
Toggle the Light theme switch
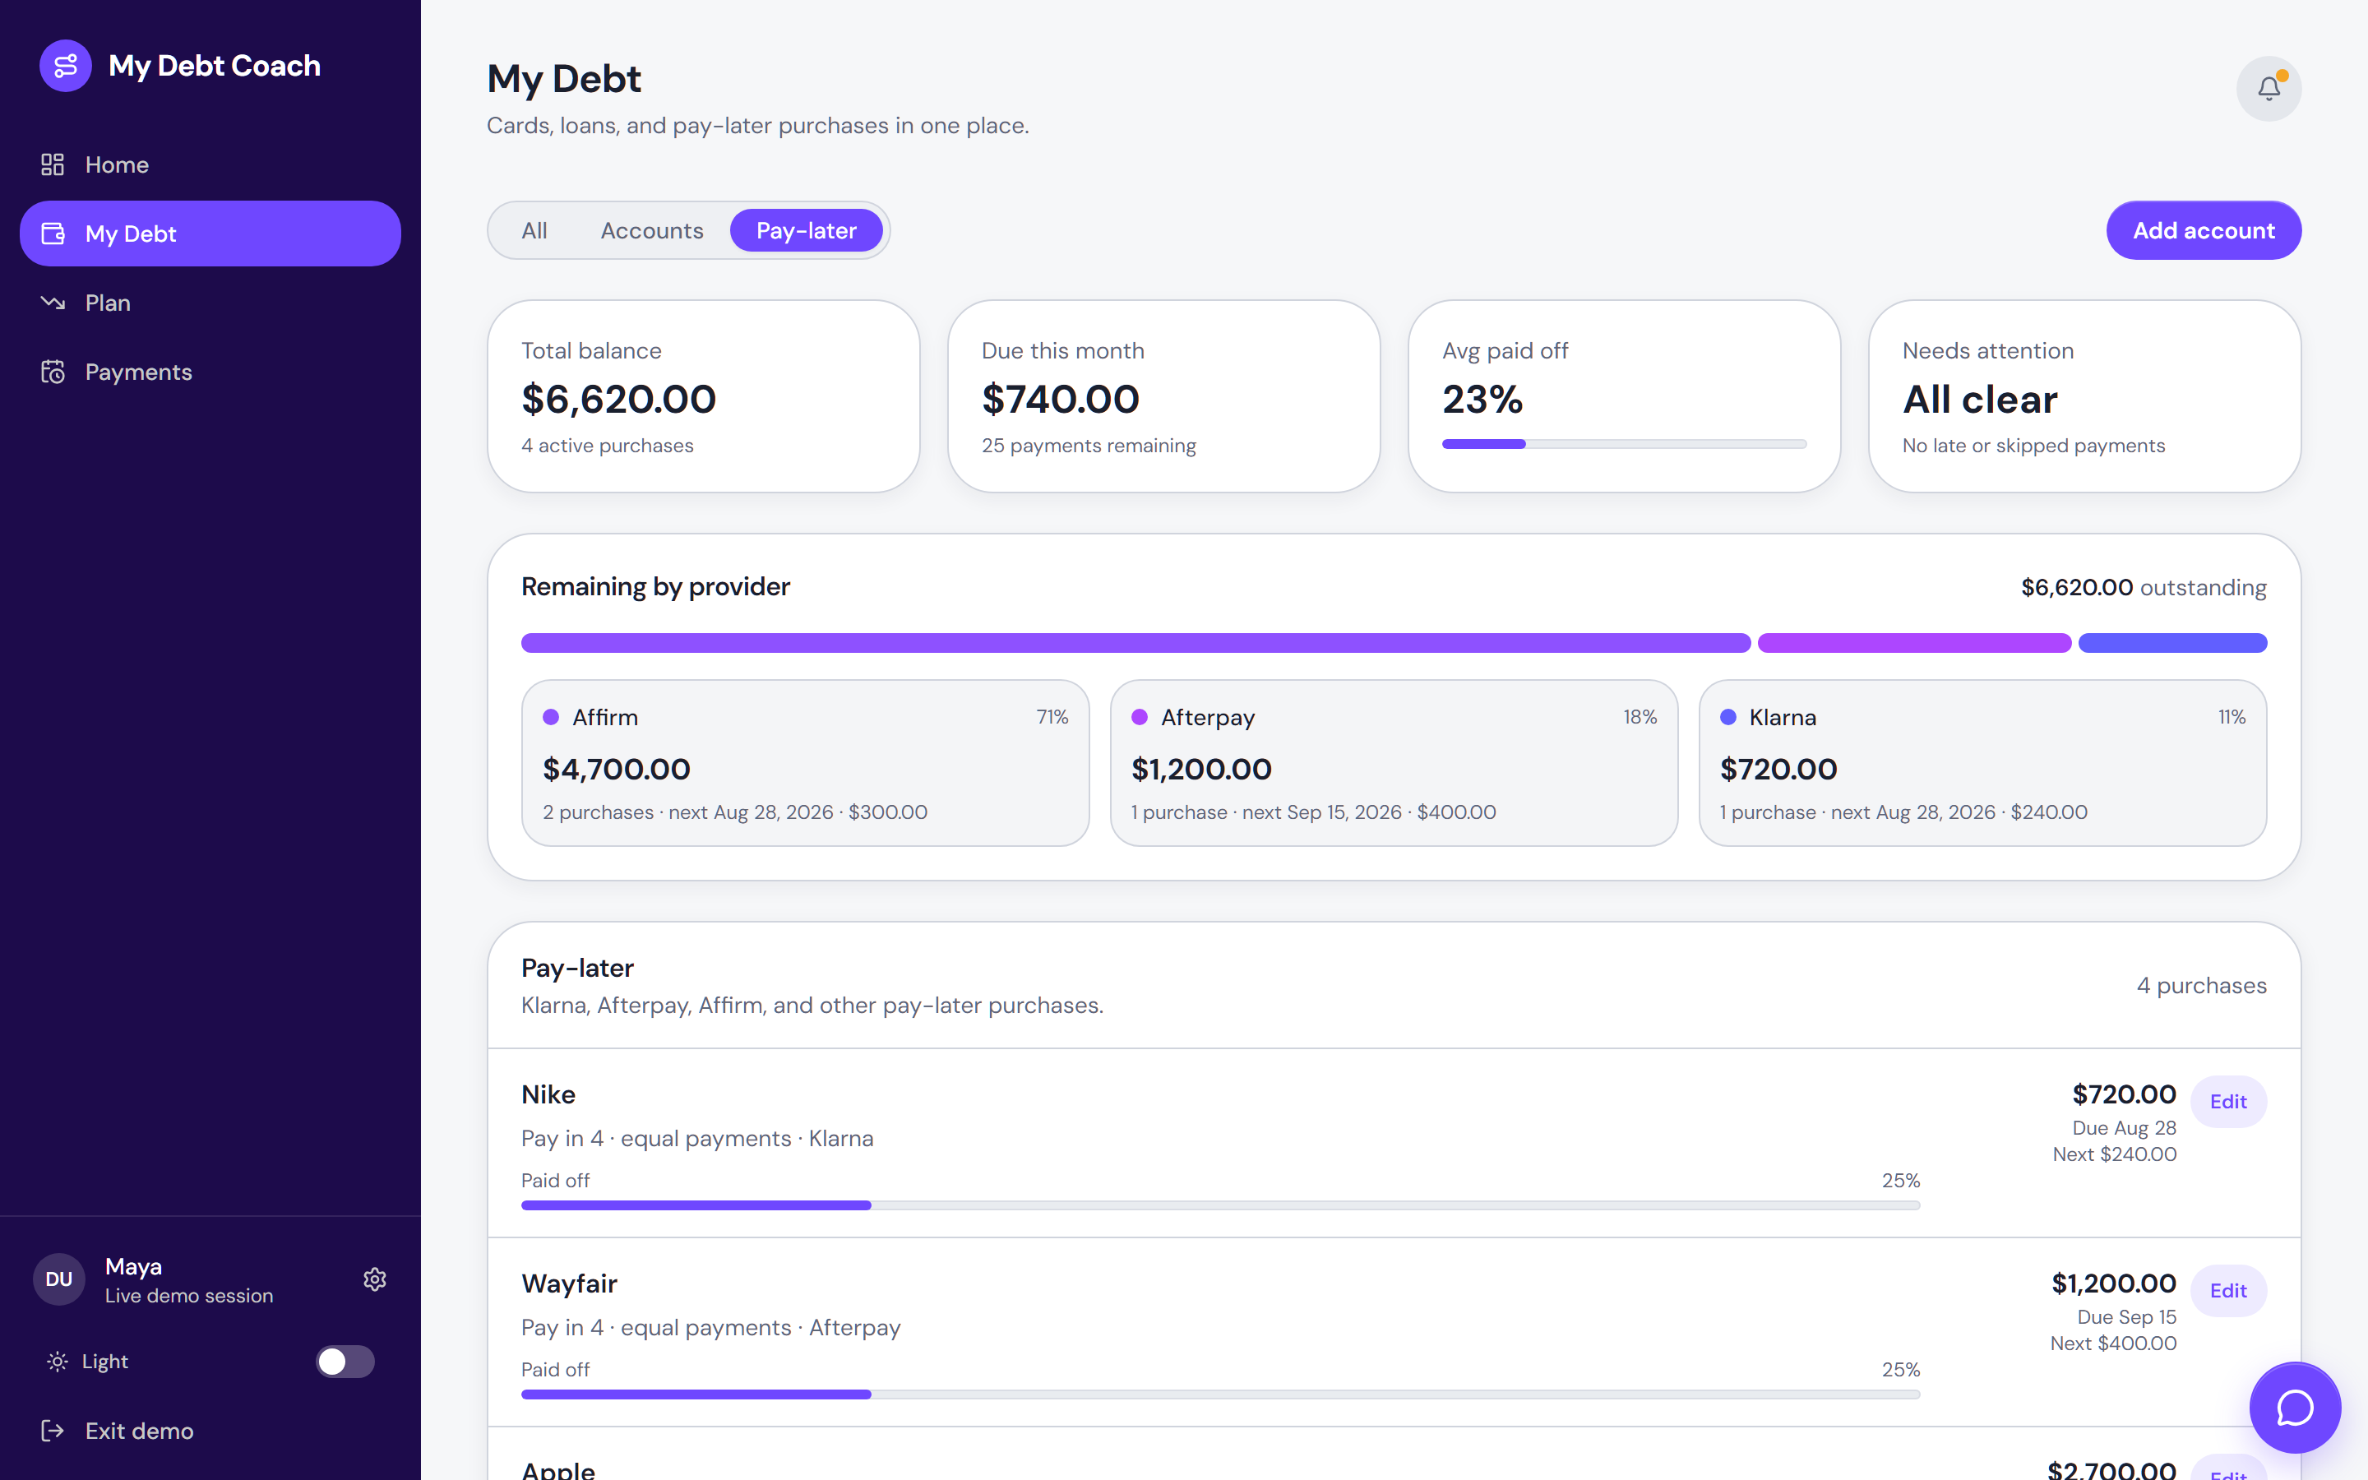pyautogui.click(x=345, y=1362)
